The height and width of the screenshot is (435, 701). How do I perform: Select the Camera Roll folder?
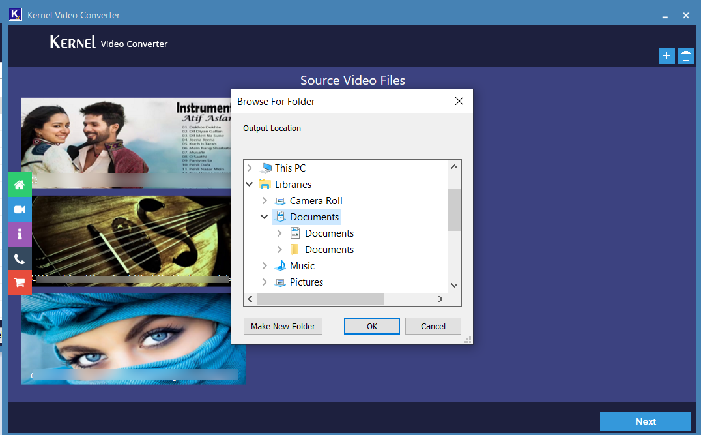point(315,201)
